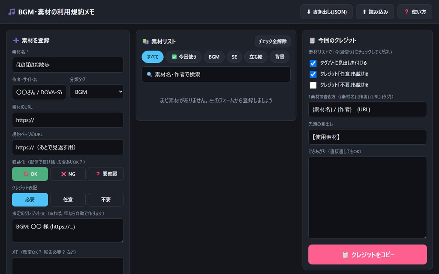The width and height of the screenshot is (439, 274).
Task: Set monetization to OK
Action: pyautogui.click(x=30, y=174)
